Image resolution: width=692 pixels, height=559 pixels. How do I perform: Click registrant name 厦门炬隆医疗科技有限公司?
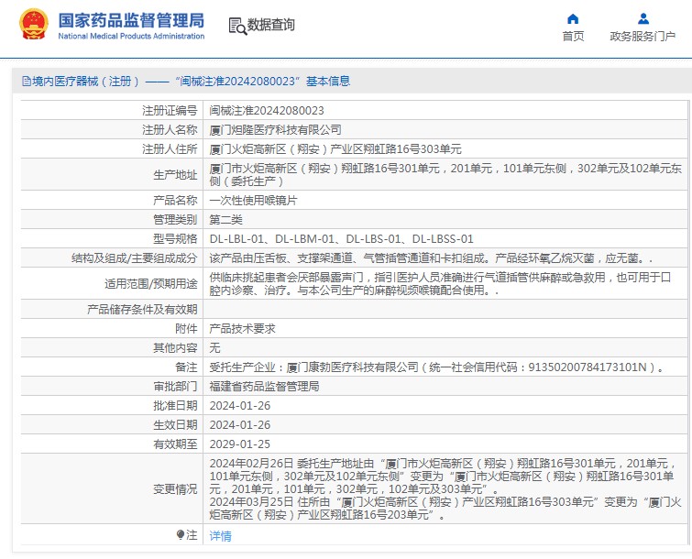click(x=275, y=129)
